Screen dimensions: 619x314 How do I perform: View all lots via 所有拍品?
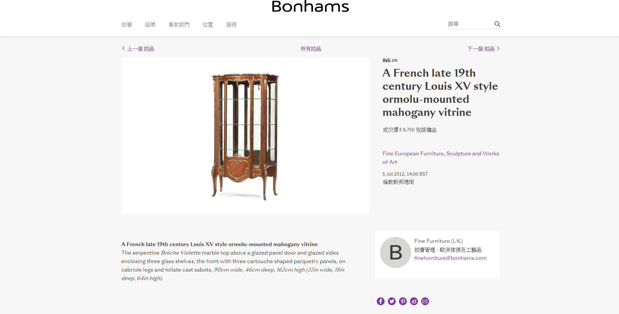[311, 49]
